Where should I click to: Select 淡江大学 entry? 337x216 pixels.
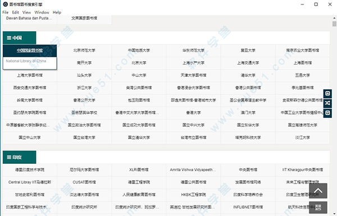(303, 137)
